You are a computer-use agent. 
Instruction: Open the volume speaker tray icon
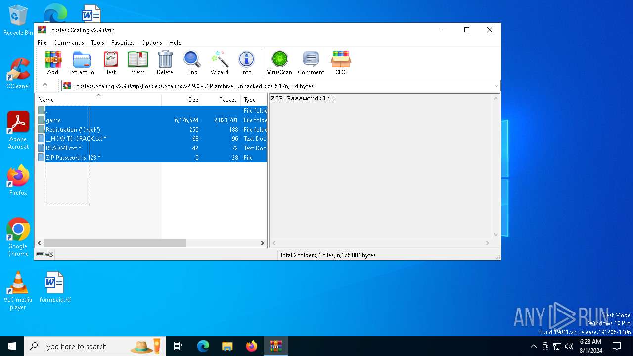point(569,346)
